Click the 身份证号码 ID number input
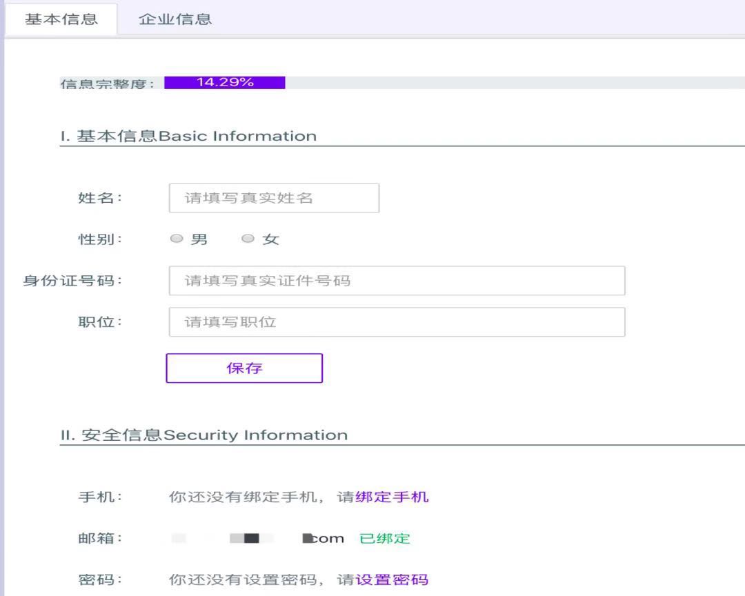Image resolution: width=745 pixels, height=596 pixels. pos(397,281)
